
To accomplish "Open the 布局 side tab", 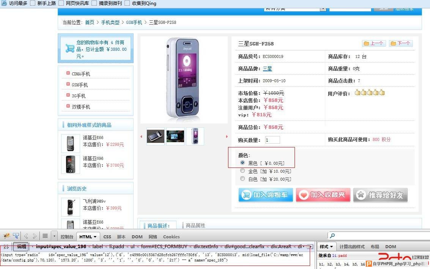I will point(375,247).
